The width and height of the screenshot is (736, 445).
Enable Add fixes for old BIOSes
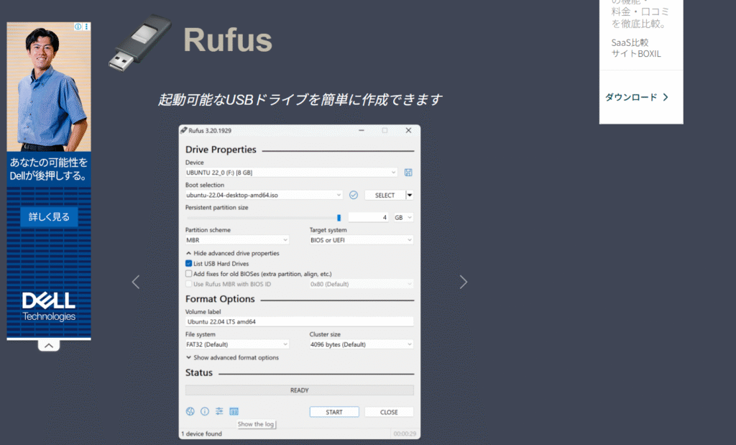pos(189,274)
